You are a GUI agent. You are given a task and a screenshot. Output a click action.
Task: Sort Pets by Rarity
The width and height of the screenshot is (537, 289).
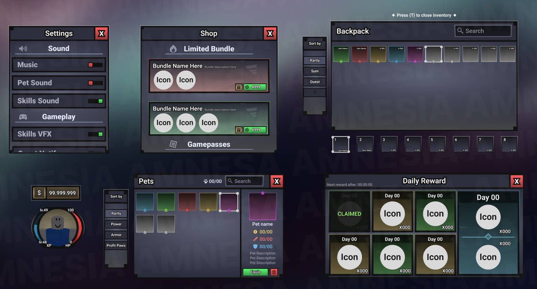tap(116, 213)
